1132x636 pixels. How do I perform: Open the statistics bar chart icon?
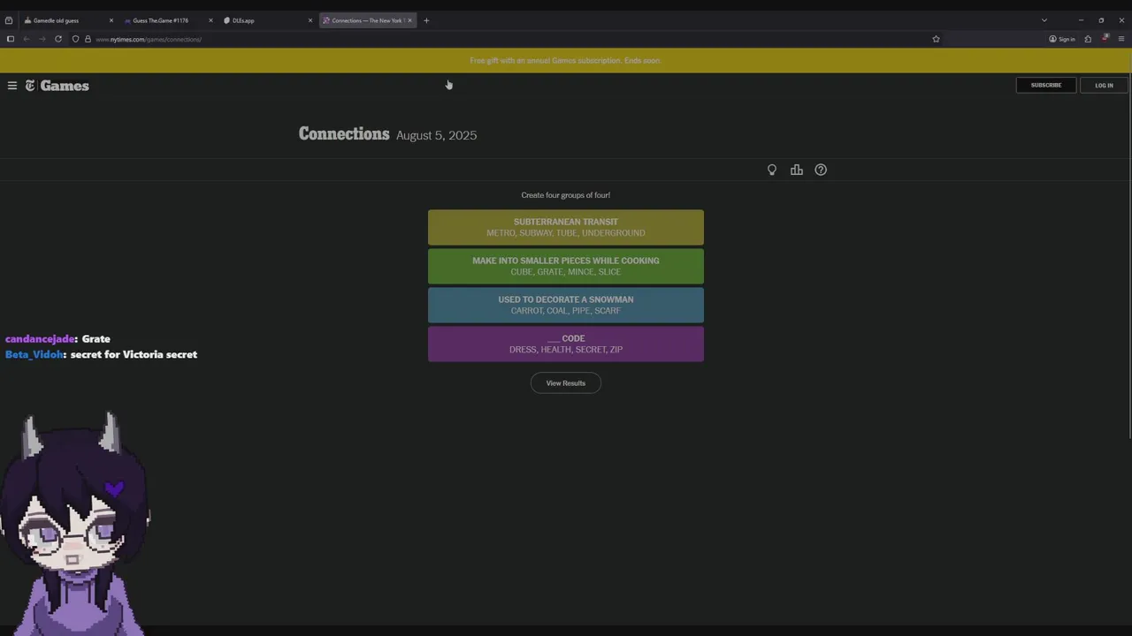tap(797, 170)
